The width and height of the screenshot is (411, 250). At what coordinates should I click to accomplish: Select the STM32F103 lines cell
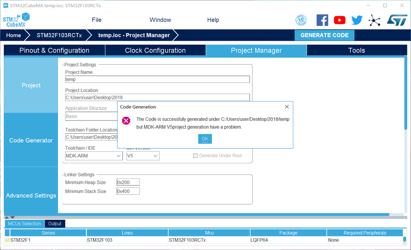point(127,240)
